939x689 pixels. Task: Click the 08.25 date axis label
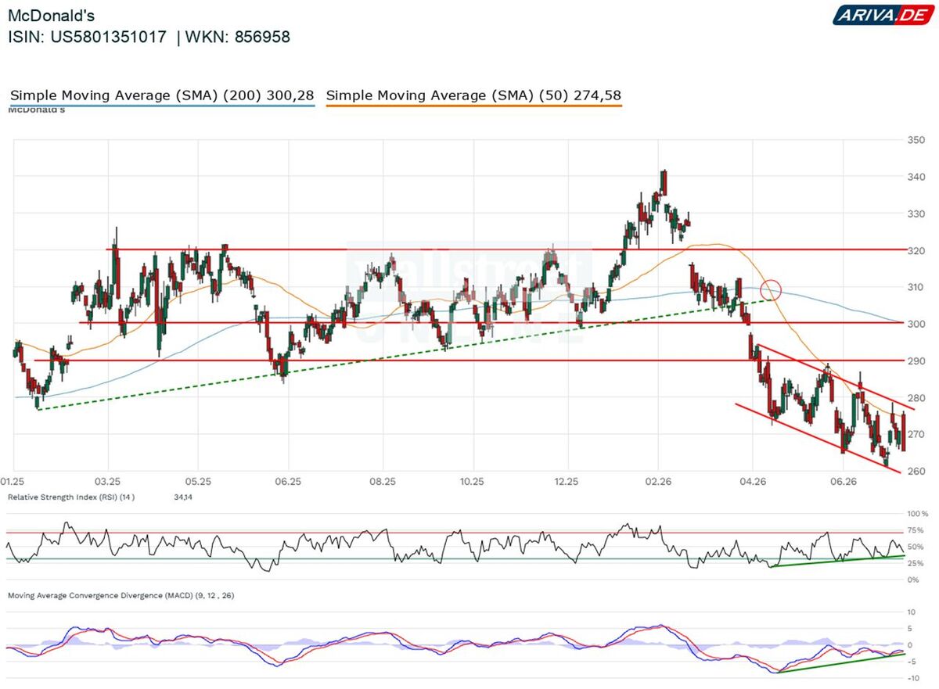(x=382, y=483)
